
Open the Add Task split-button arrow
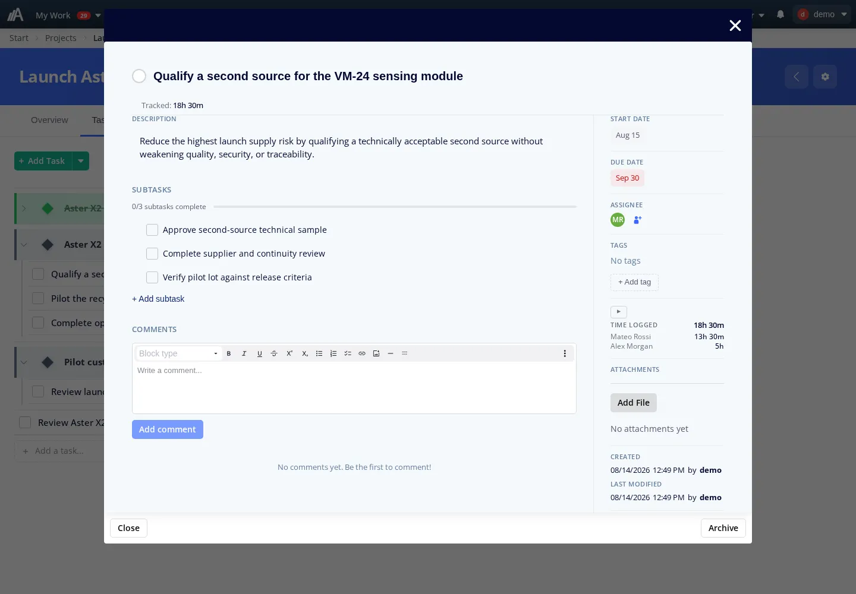[81, 161]
